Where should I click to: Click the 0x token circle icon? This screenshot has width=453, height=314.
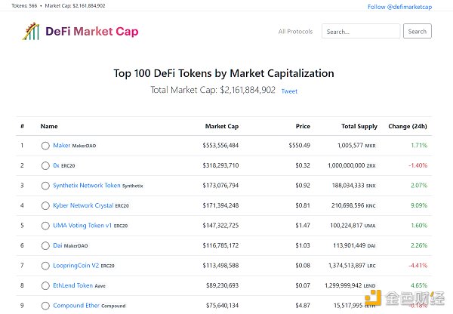click(45, 165)
